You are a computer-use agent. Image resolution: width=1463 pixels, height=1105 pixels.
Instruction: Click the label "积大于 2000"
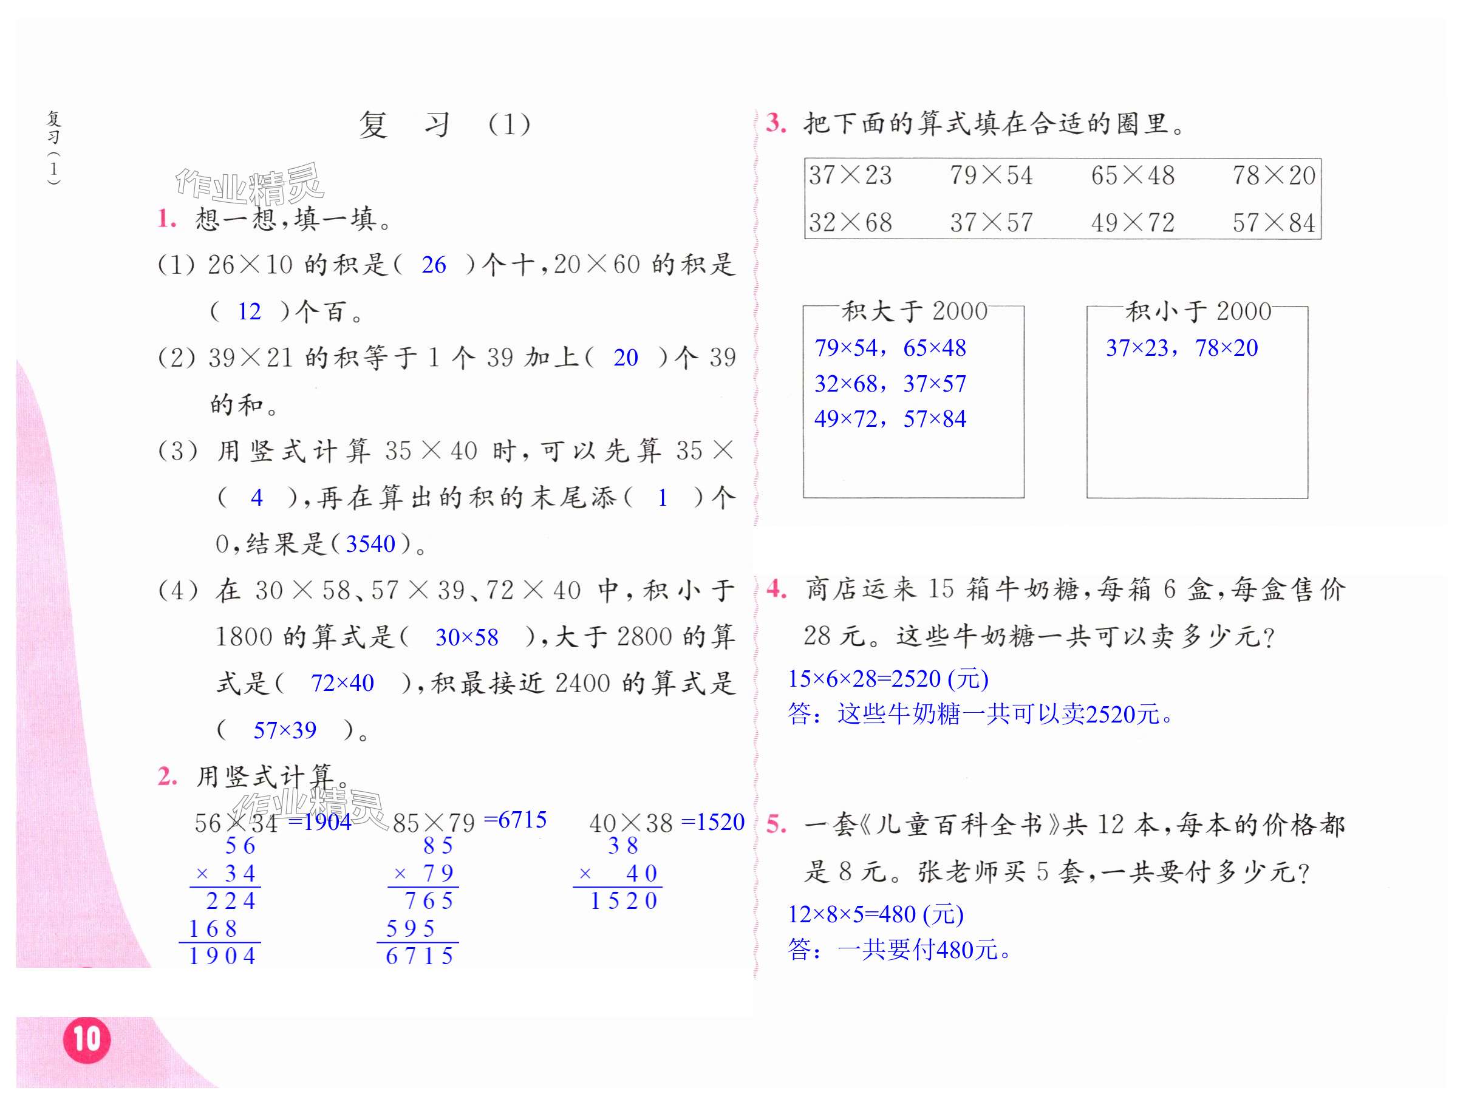click(x=914, y=311)
